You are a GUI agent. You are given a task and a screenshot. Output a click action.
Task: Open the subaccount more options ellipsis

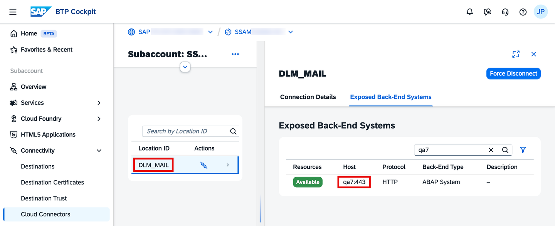(x=235, y=54)
